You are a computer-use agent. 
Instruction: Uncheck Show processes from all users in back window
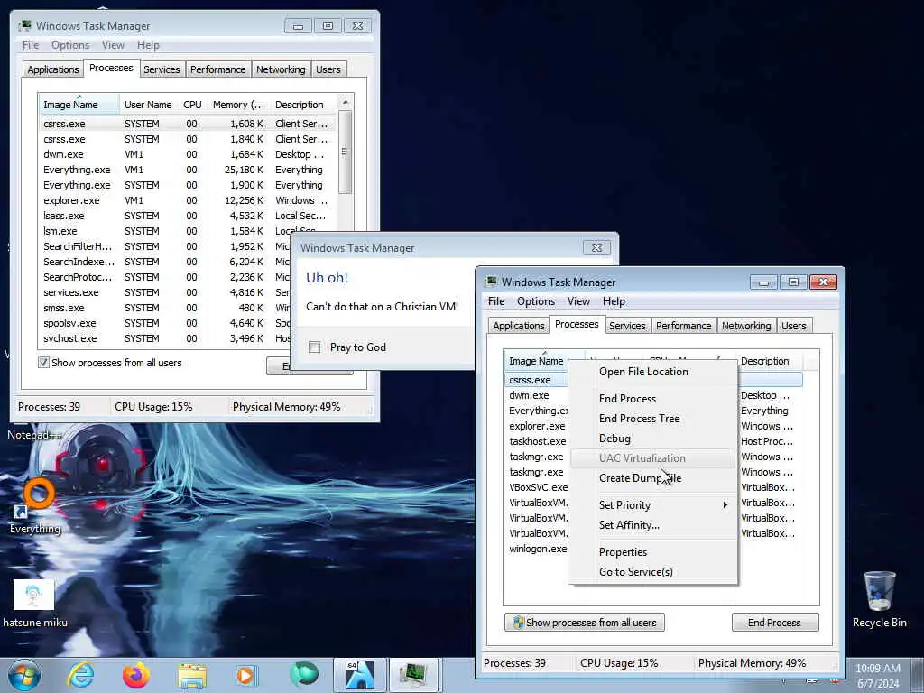[43, 363]
